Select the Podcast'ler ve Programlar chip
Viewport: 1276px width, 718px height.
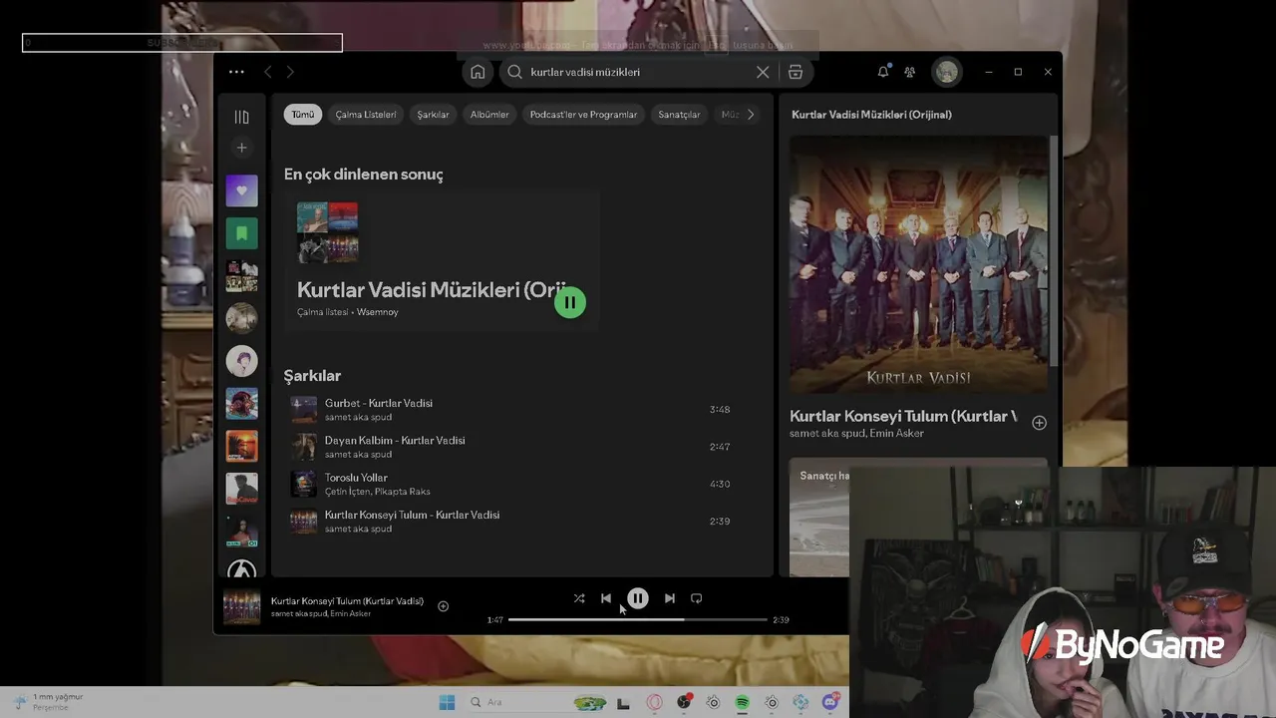(x=583, y=114)
